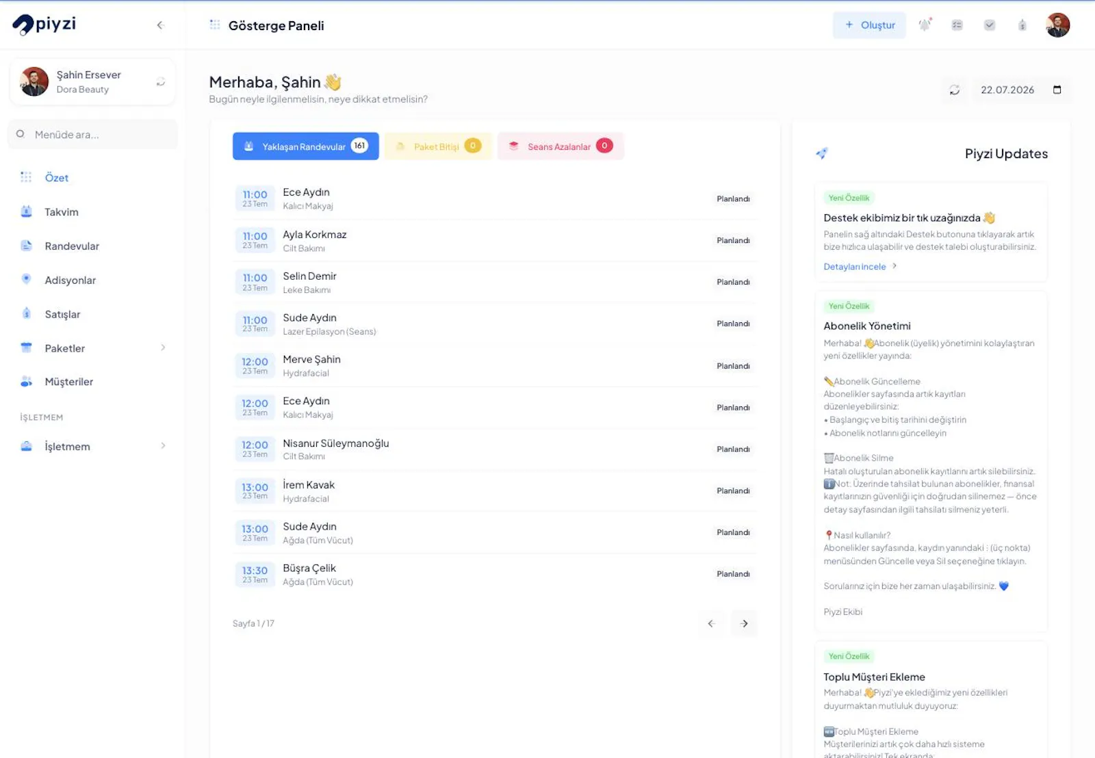Click the Paketler box icon
The height and width of the screenshot is (758, 1095).
26,348
